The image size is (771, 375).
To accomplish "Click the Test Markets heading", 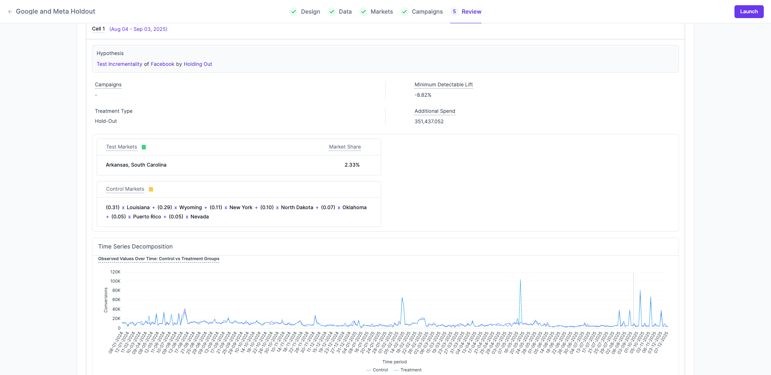I will click(121, 147).
